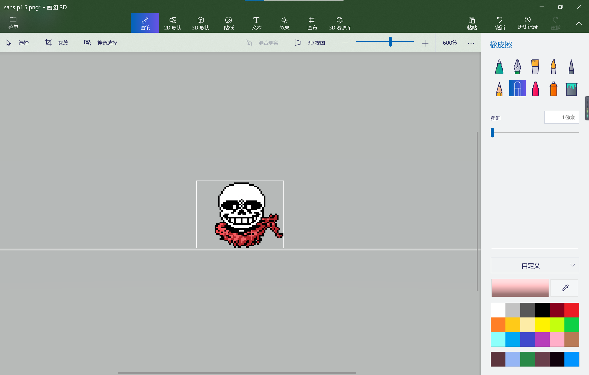
Task: Select the watercolor brush tool
Action: point(553,67)
